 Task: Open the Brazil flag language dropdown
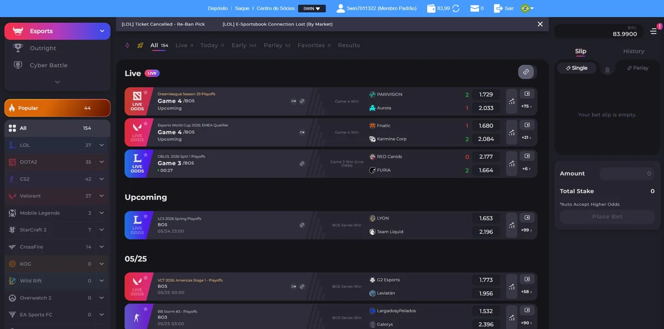[x=527, y=8]
